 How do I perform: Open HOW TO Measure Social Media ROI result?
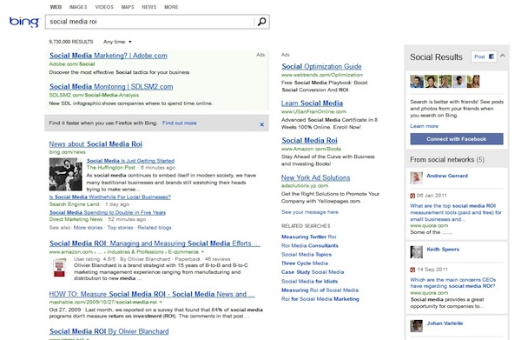(x=152, y=294)
